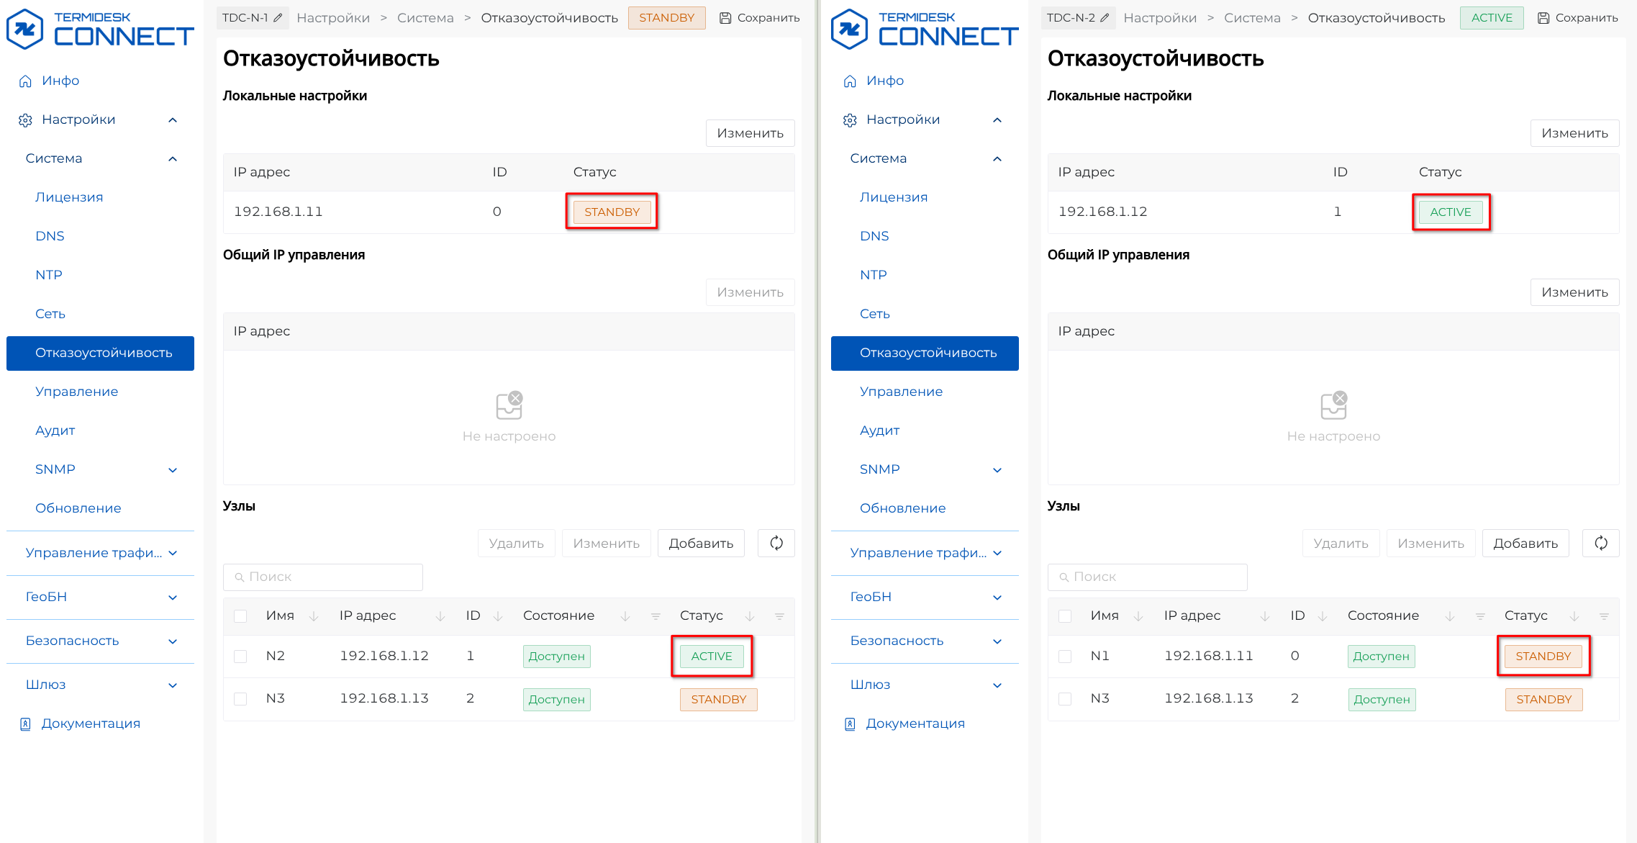Click refresh icon in left nodes table

(x=776, y=543)
